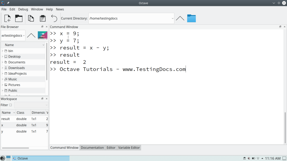Switch to the Documentation tab
287x161 pixels.
(93, 148)
